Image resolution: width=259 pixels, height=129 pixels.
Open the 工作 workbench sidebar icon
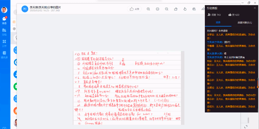(x=5, y=43)
